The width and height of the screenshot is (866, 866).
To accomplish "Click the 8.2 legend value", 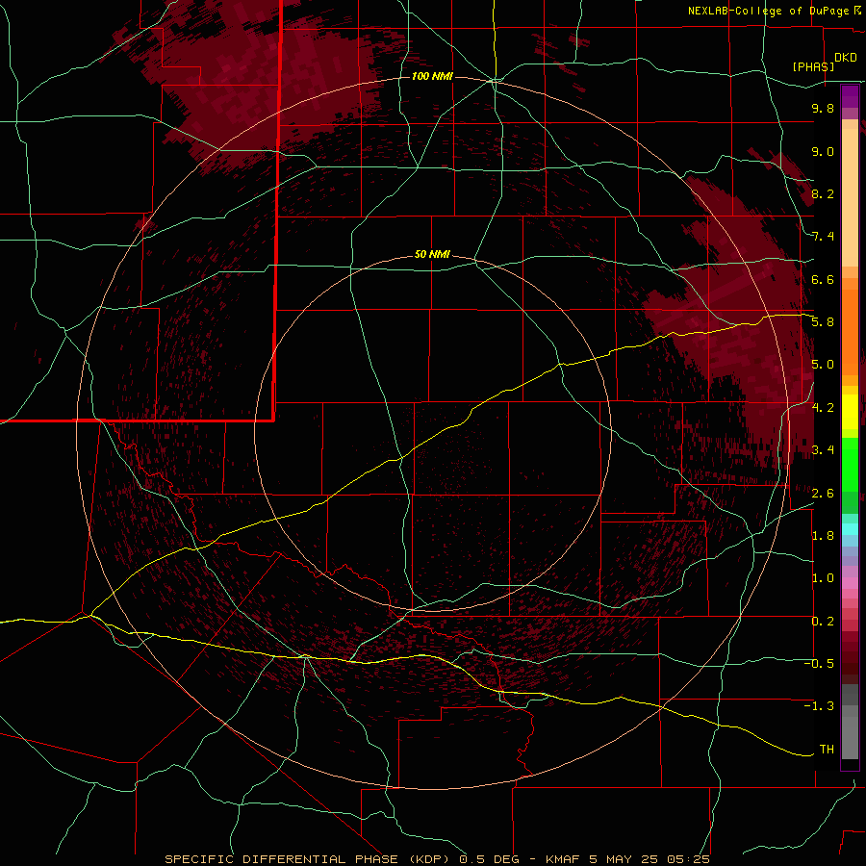I will (x=823, y=193).
